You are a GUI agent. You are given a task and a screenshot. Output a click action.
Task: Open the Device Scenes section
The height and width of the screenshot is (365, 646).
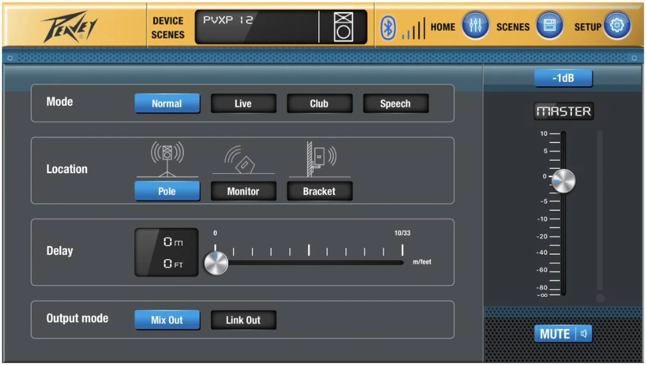[167, 27]
